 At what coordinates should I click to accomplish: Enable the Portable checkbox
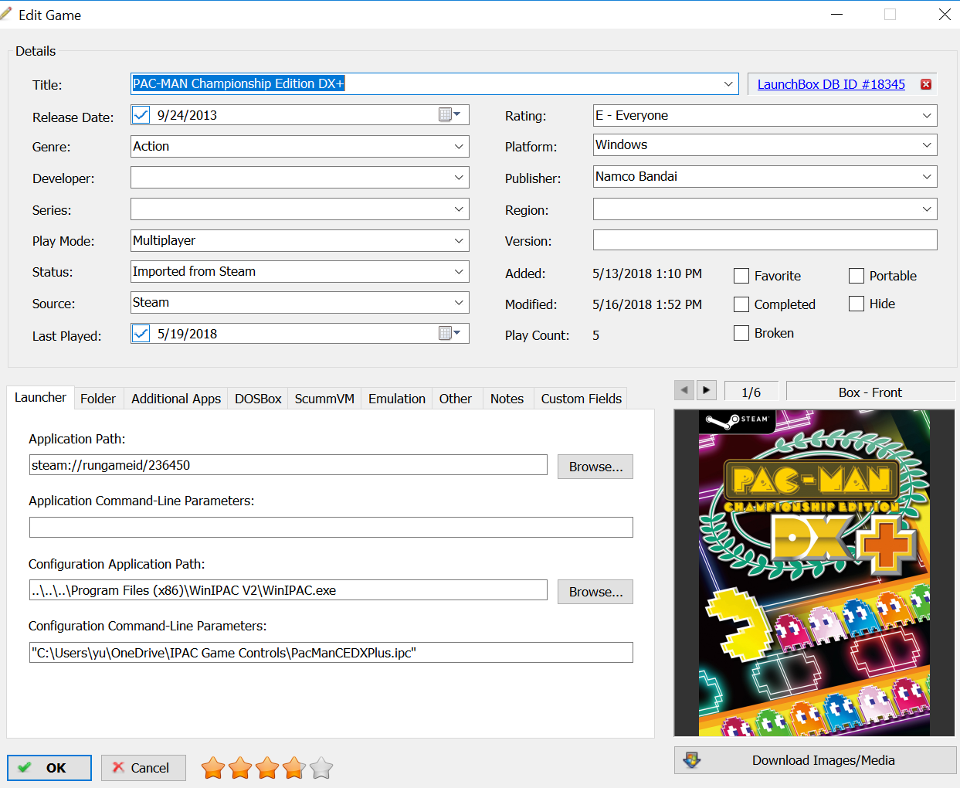pyautogui.click(x=857, y=276)
